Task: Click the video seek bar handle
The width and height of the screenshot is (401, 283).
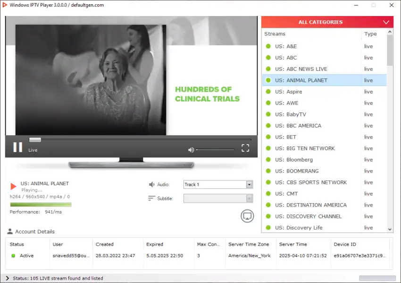Action: [35, 139]
